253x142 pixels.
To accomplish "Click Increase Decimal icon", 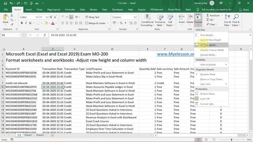I will tap(131, 23).
